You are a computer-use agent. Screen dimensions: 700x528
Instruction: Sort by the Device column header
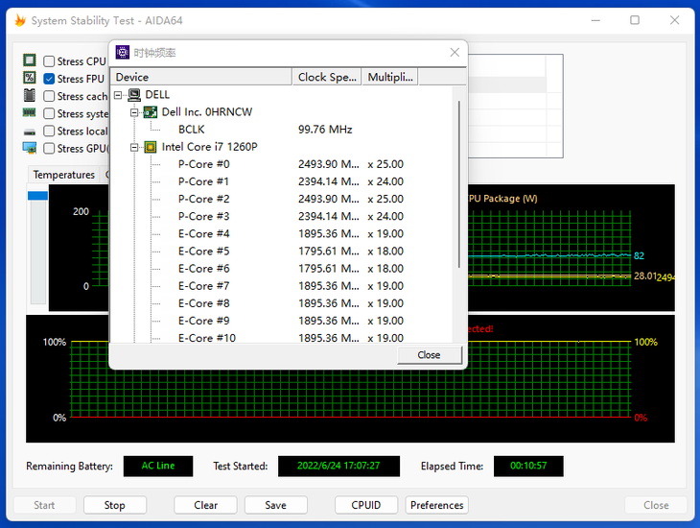pyautogui.click(x=201, y=77)
